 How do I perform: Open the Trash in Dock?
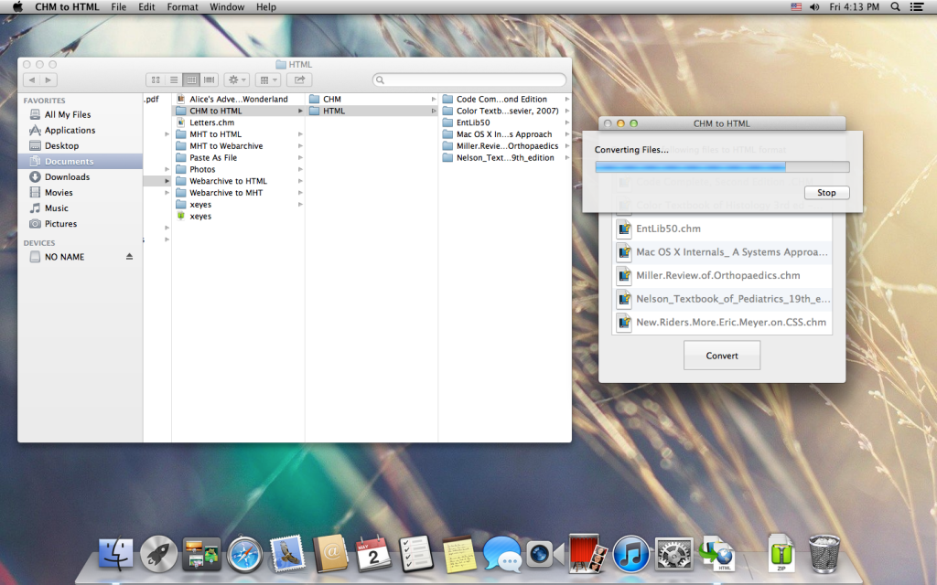824,554
